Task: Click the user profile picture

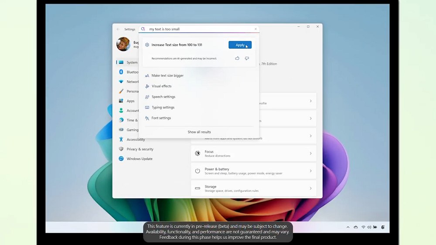Action: tap(123, 44)
